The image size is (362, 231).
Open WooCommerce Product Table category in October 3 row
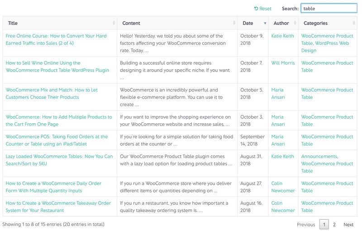(327, 120)
